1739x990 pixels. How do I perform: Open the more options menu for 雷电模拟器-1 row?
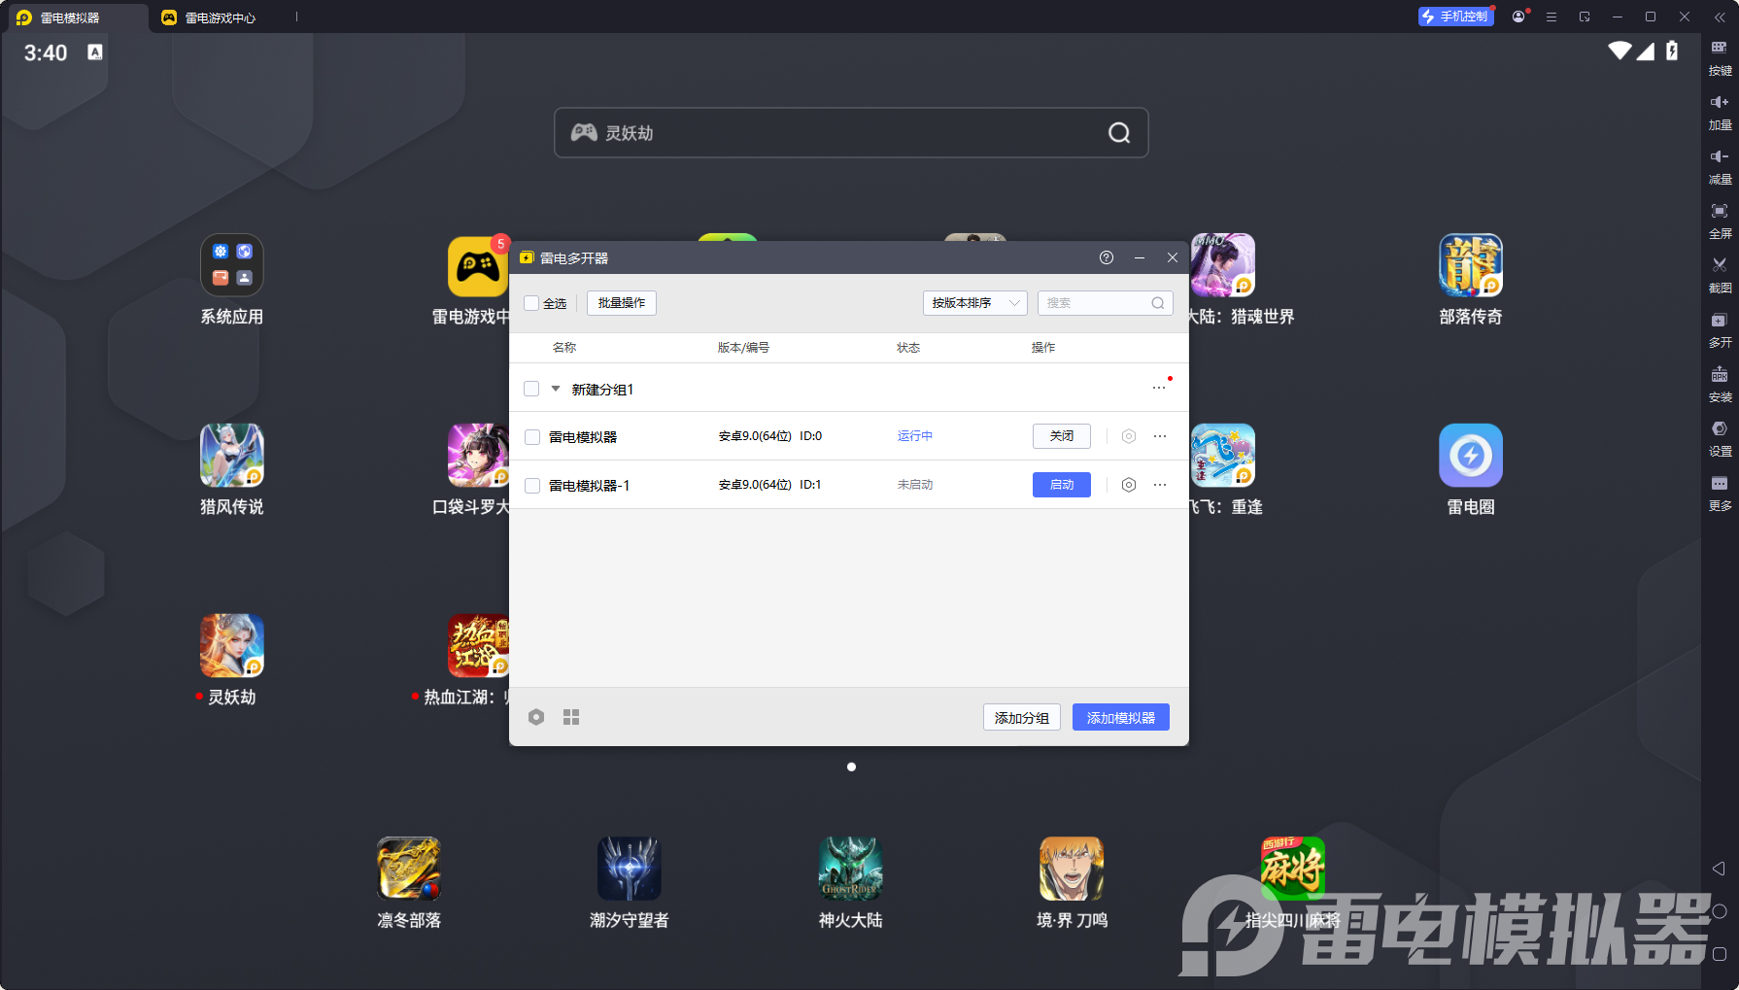1160,485
